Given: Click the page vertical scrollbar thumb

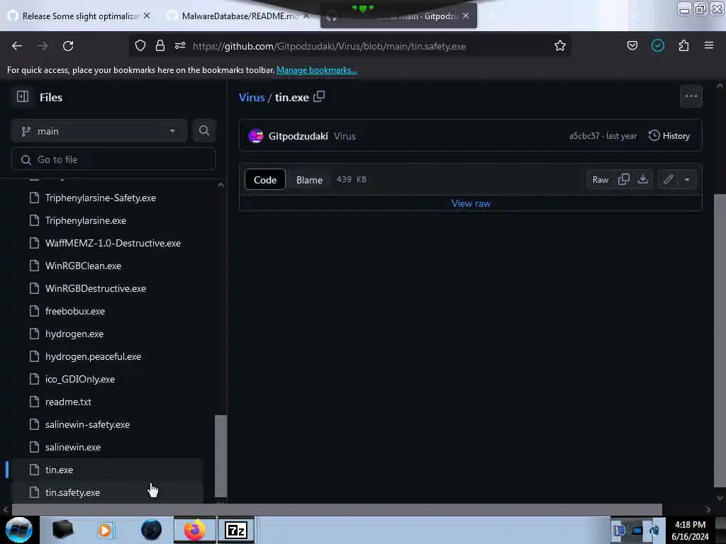Looking at the screenshot, I should [x=720, y=340].
